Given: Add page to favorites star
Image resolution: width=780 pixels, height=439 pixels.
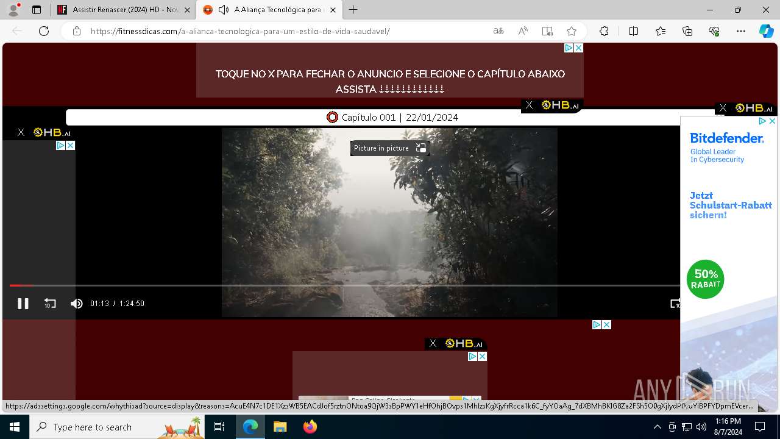Looking at the screenshot, I should [x=572, y=31].
